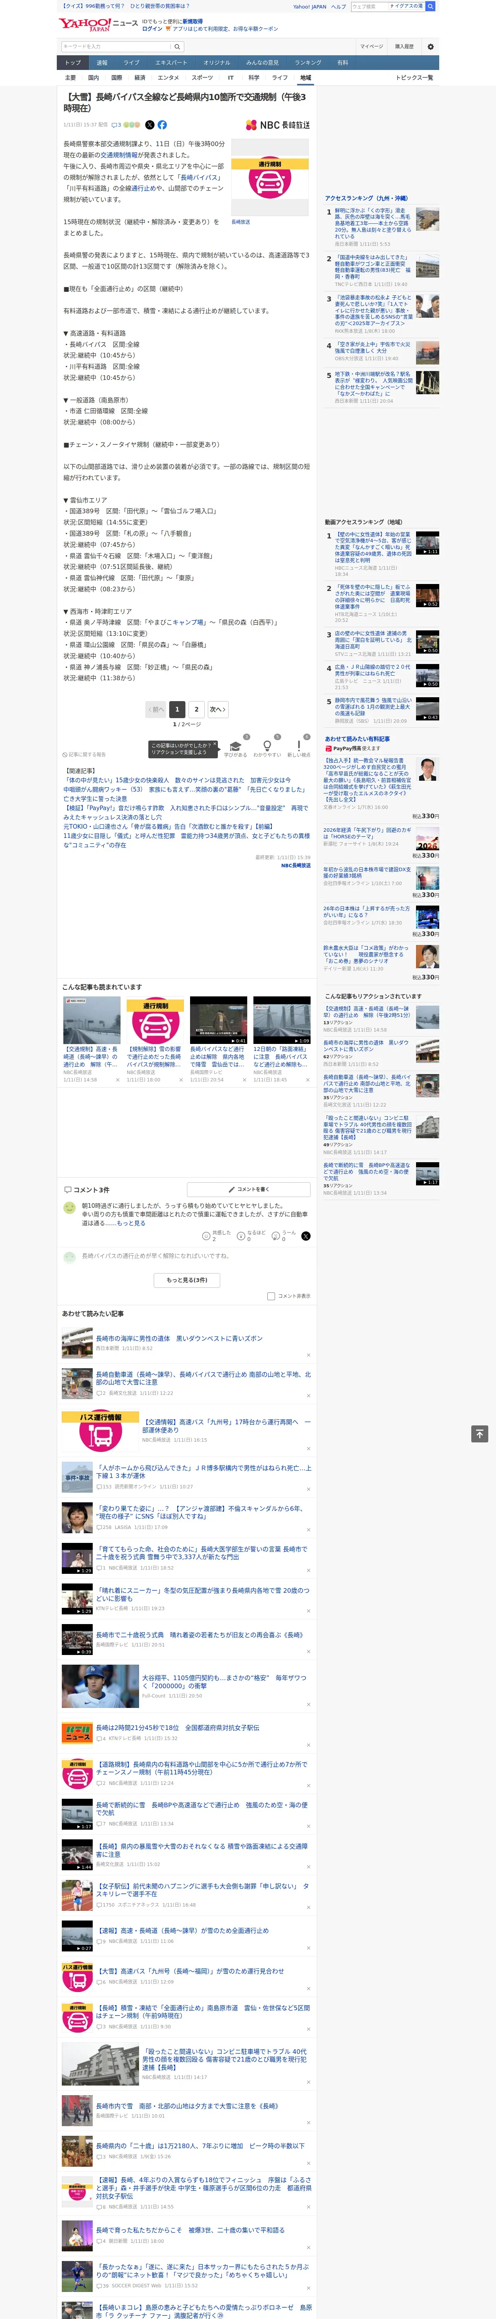
Task: Click the scroll-to-top arrow button
Action: (x=480, y=1433)
